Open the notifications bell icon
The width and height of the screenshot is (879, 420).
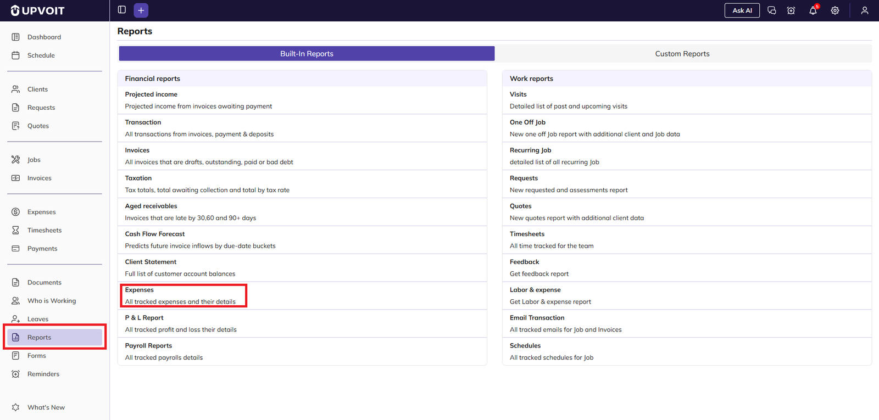[813, 10]
